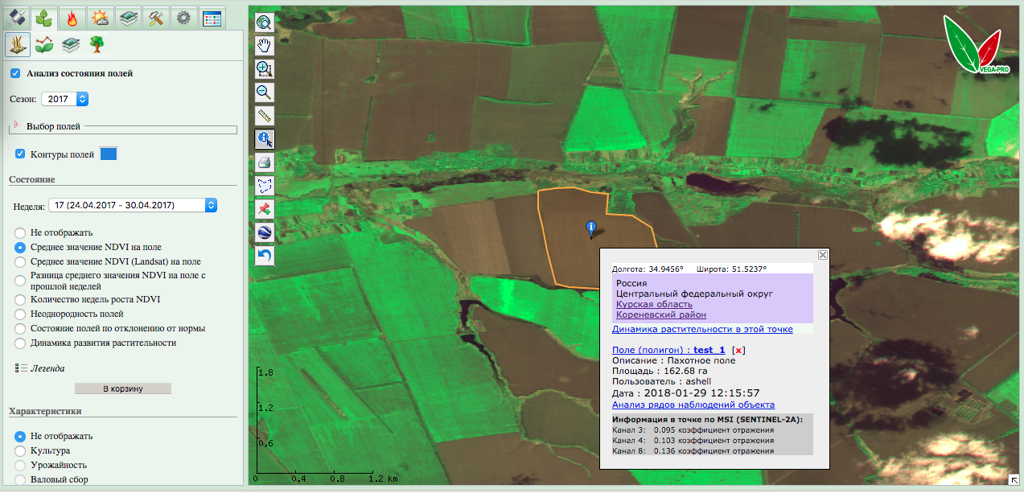Pick the ruler measurement tool
This screenshot has width=1024, height=493.
pyautogui.click(x=265, y=115)
